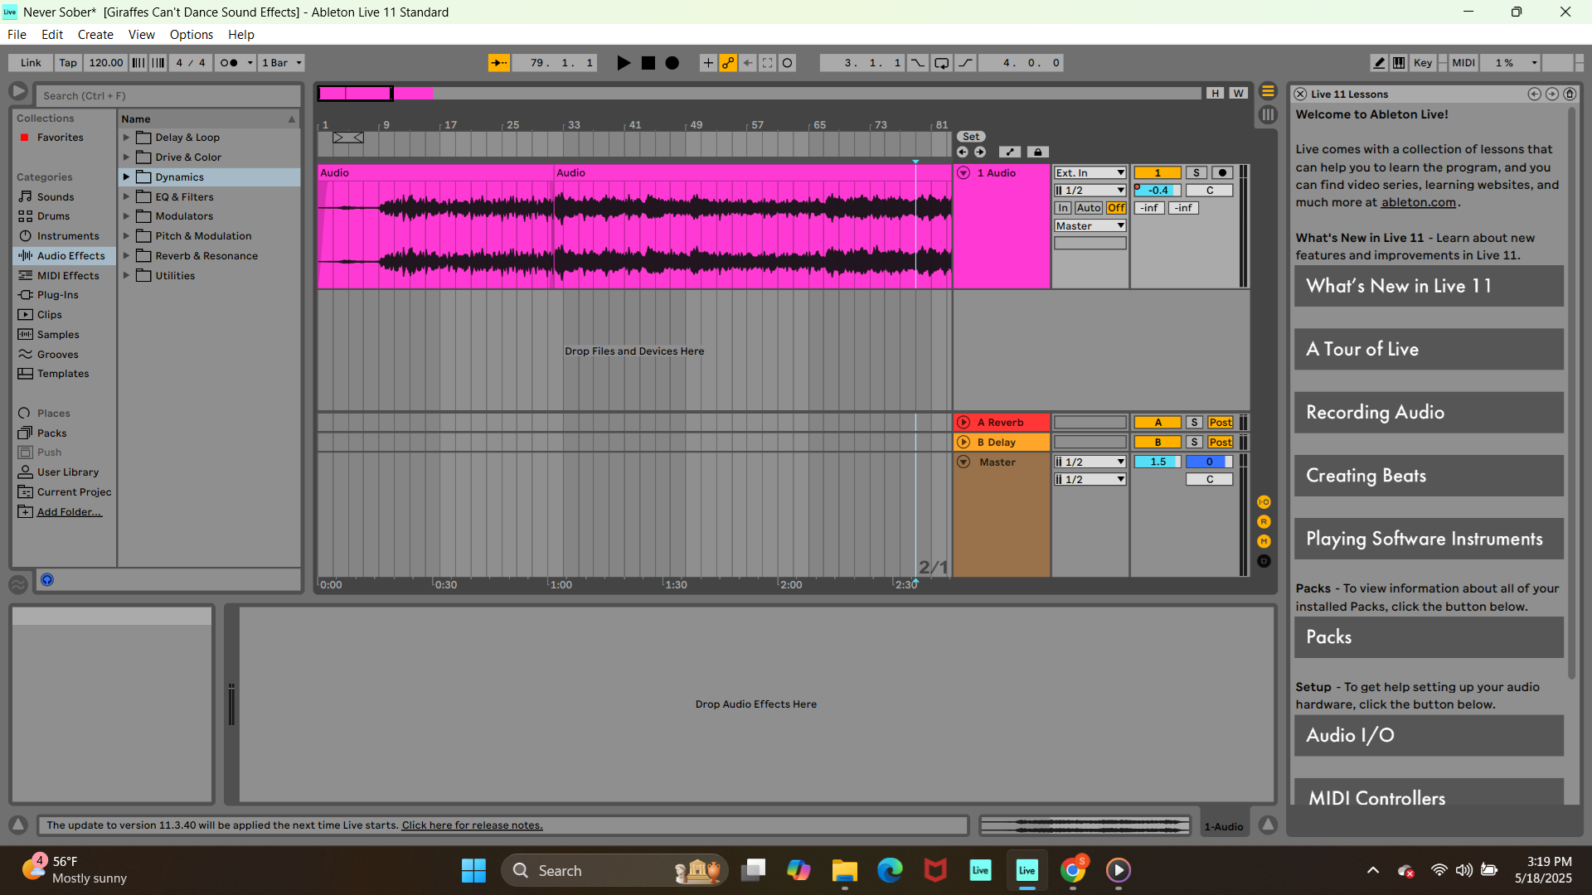Click the Link button

pyautogui.click(x=31, y=63)
